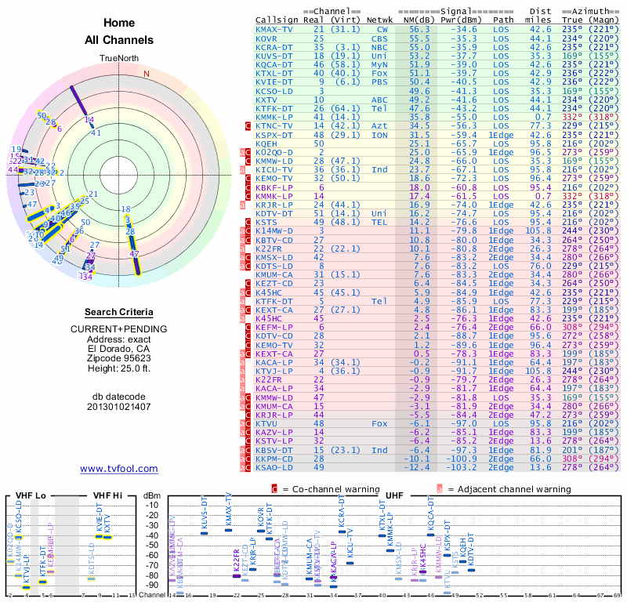The image size is (627, 602).
Task: Click the co-channel icon on the KBKF-LP row
Action: (248, 187)
